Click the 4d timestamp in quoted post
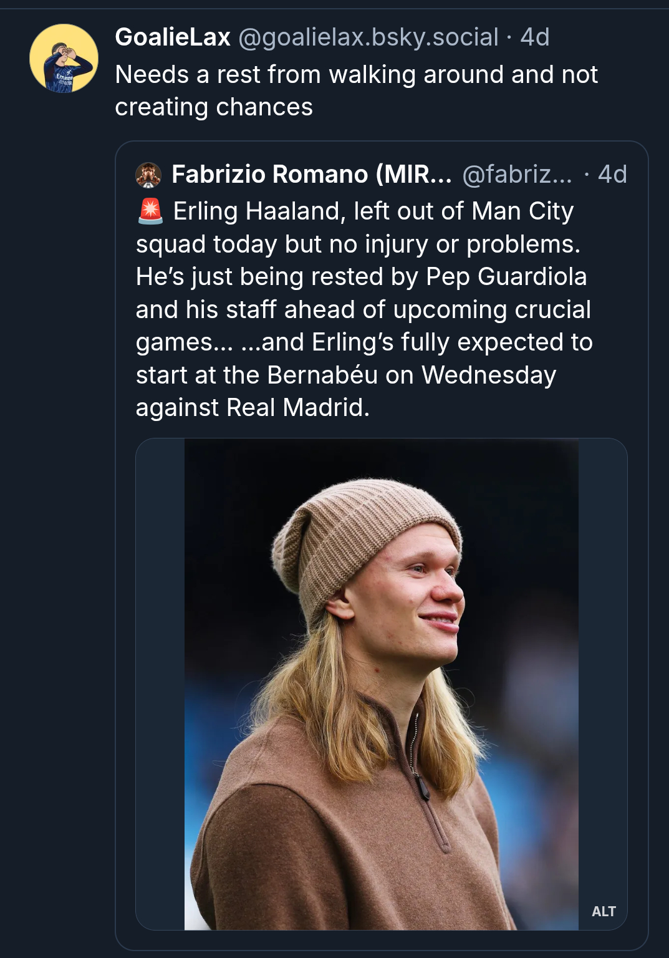 (x=612, y=175)
